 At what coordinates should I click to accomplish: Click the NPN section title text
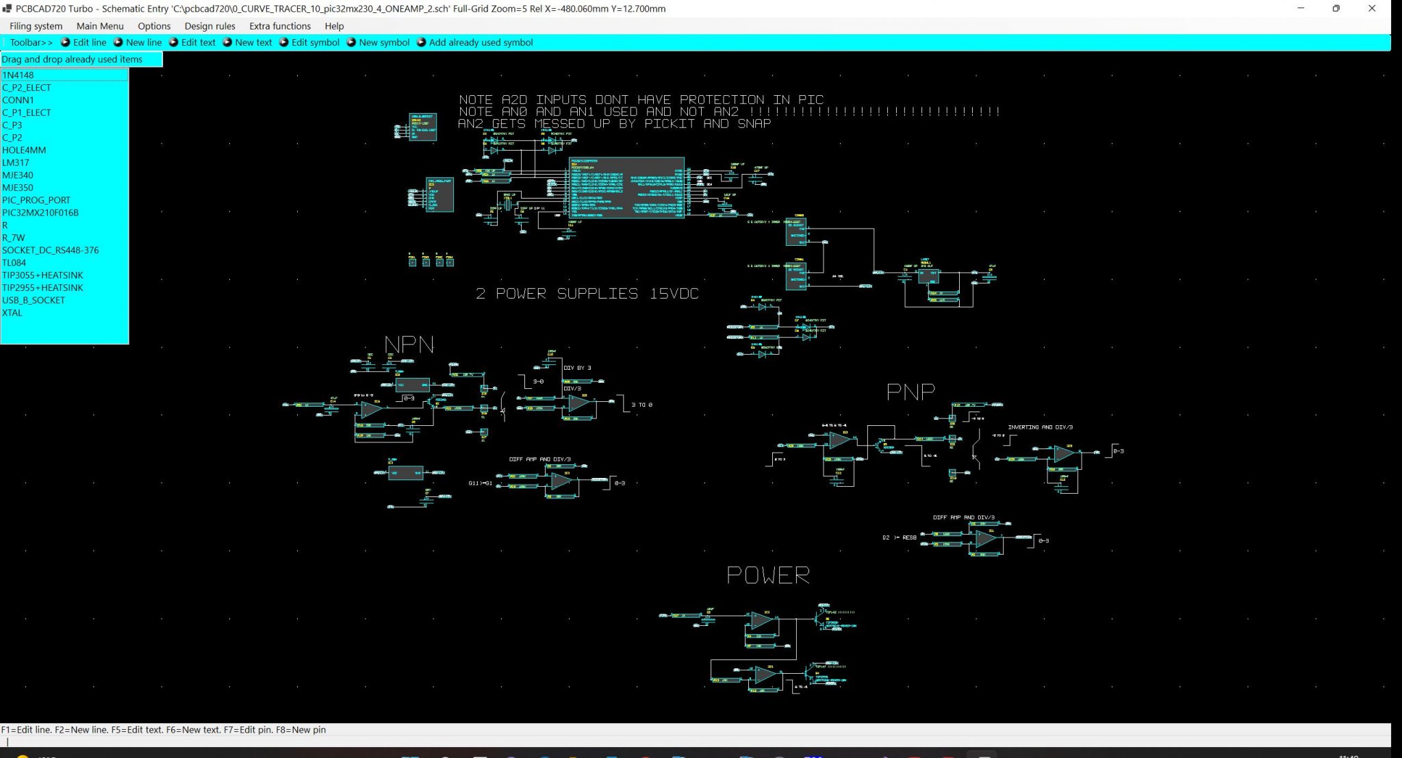click(x=409, y=344)
